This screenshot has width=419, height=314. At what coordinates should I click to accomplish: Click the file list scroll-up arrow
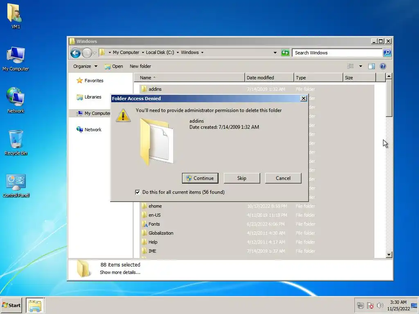389,76
